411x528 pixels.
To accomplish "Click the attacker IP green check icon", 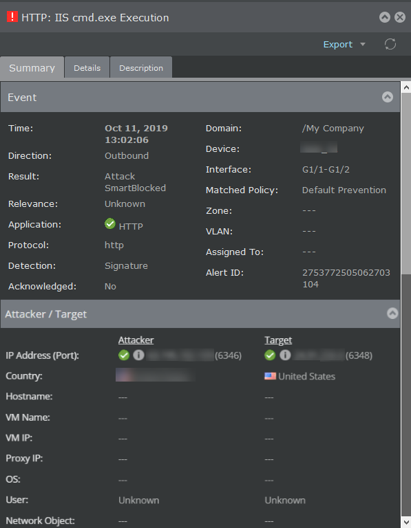I will (x=124, y=355).
